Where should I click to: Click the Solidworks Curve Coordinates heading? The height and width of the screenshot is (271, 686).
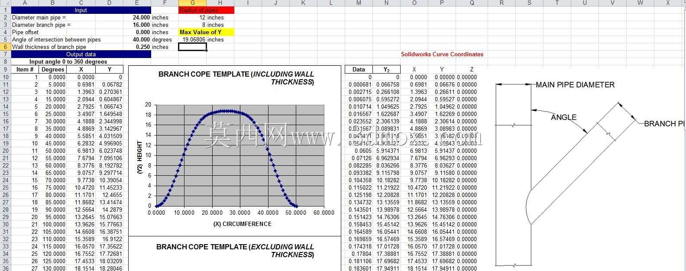(442, 55)
